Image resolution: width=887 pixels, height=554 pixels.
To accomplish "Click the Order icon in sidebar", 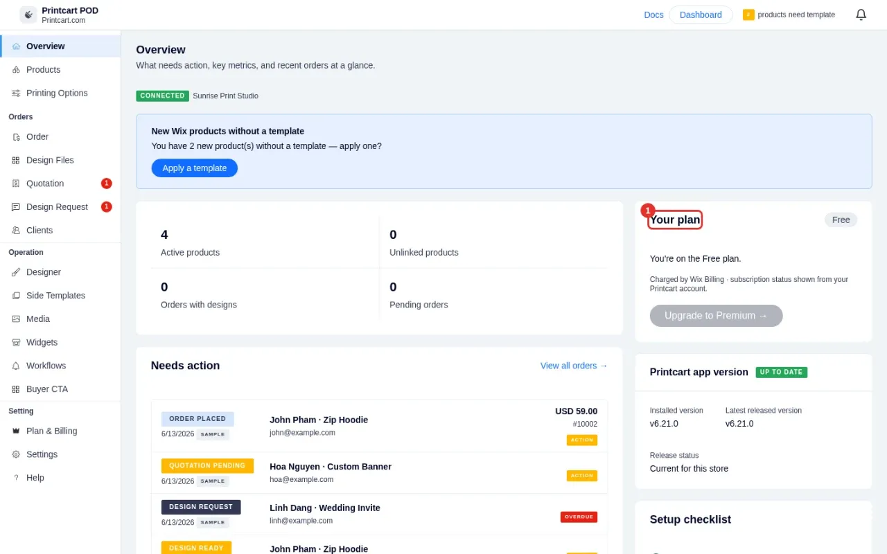I will tap(16, 137).
